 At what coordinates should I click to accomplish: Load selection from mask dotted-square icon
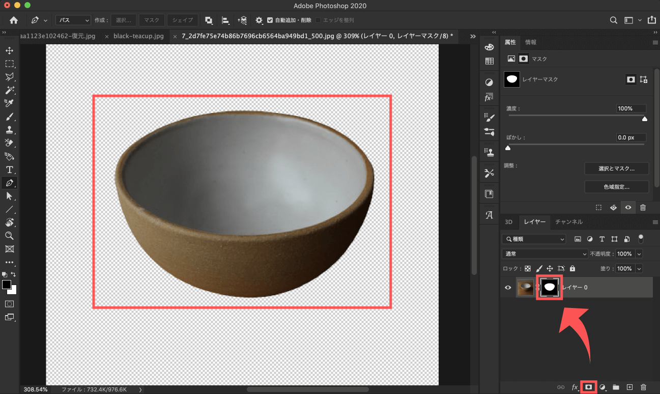[599, 207]
